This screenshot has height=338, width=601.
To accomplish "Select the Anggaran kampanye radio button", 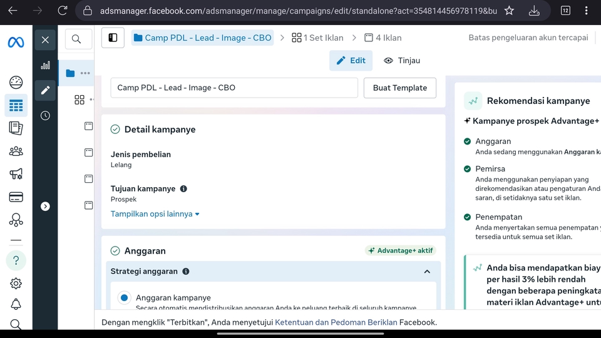I will click(x=124, y=298).
